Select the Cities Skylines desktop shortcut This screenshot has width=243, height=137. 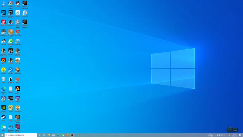[x=18, y=24]
